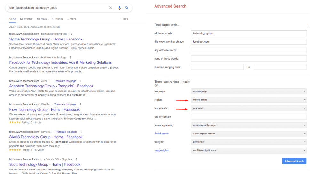This screenshot has height=174, width=311.
Task: Open the News tab
Action: [x=42, y=19]
